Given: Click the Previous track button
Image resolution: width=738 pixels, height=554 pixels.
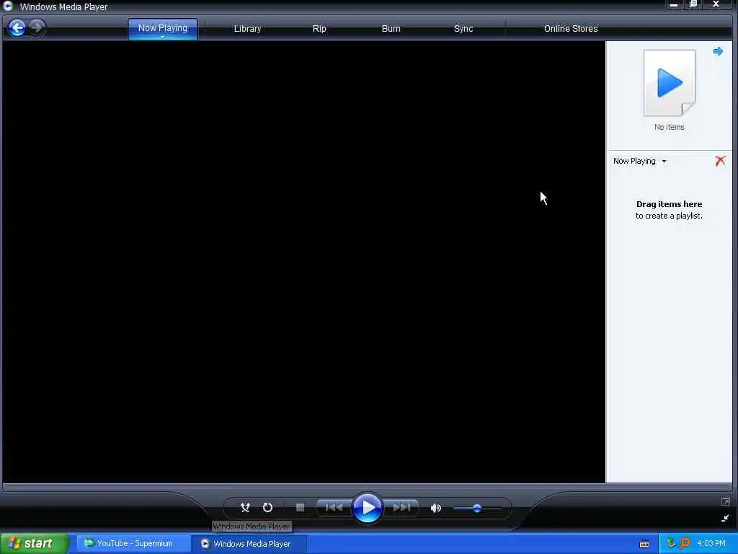Looking at the screenshot, I should pos(334,508).
